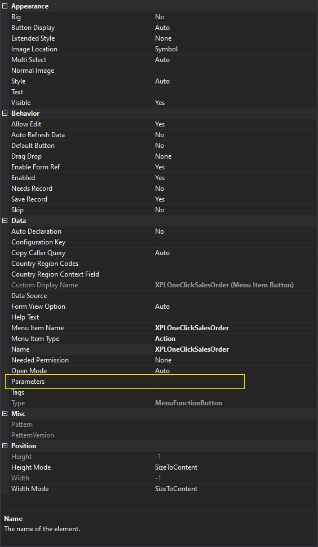The image size is (318, 547).
Task: Select the Image Location property label
Action: coord(34,49)
